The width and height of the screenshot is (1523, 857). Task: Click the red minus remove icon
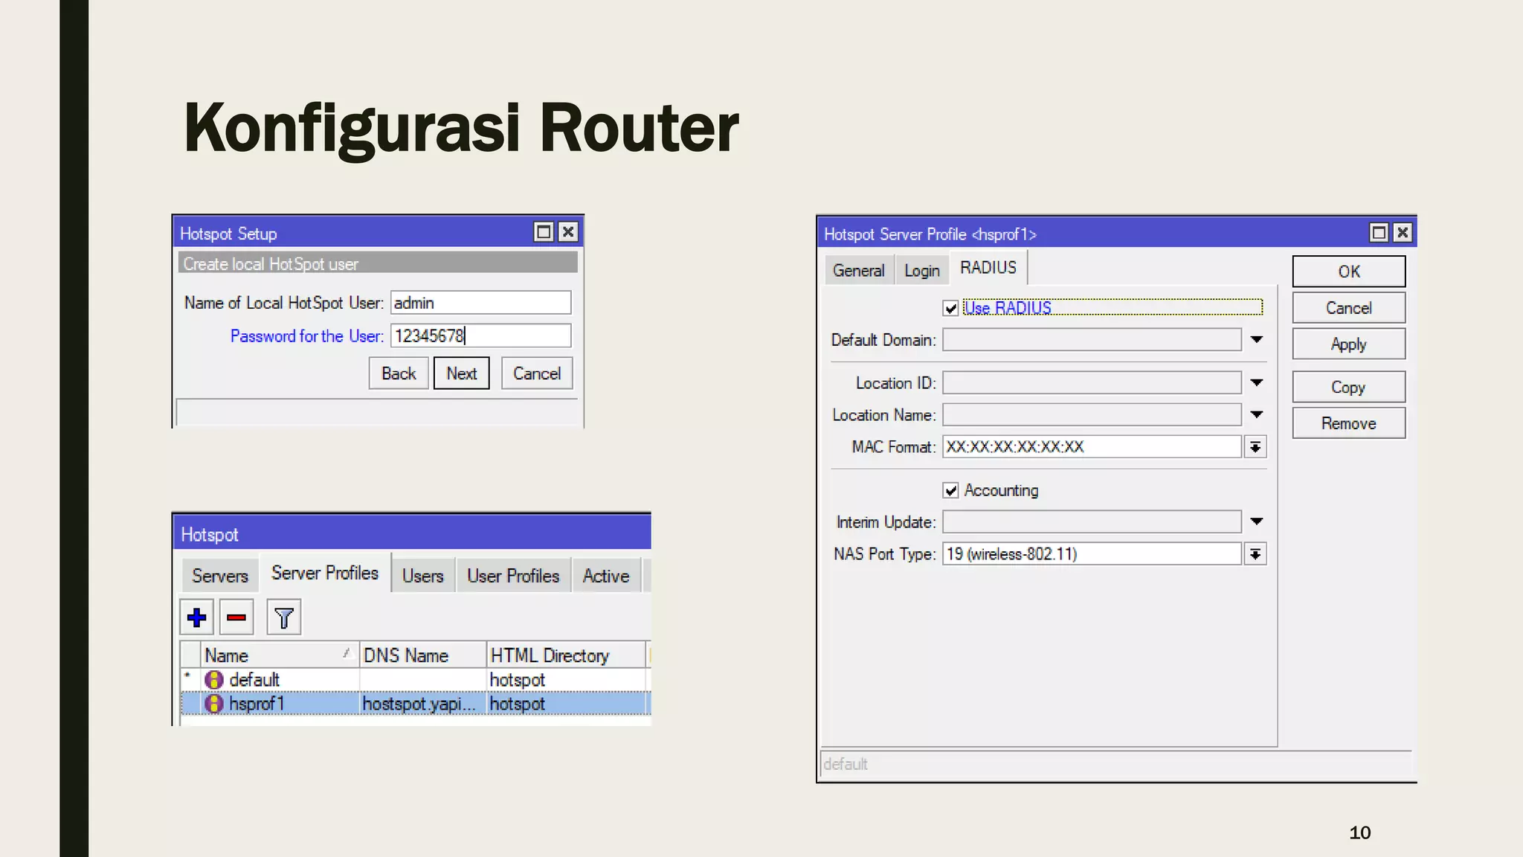[236, 617]
